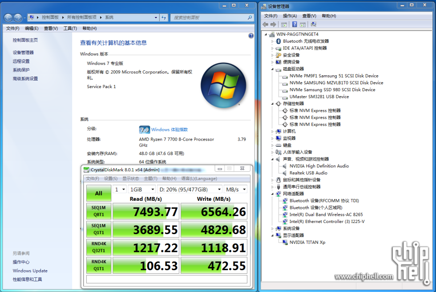Select the WIN-PAGGTNNGET4 computer root node
Screen dimensions: 436x292
297,34
